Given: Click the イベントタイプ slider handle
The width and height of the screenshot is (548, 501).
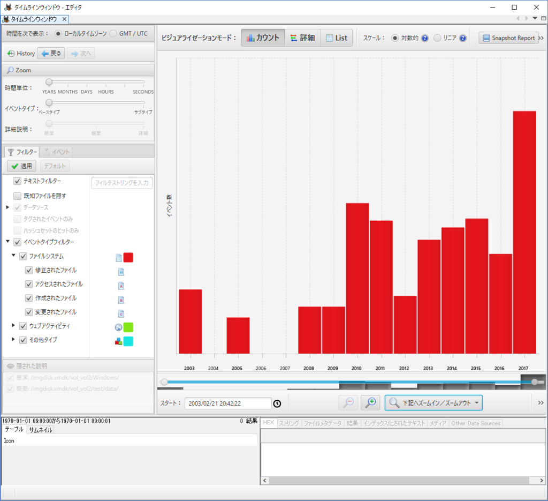Looking at the screenshot, I should 49,102.
